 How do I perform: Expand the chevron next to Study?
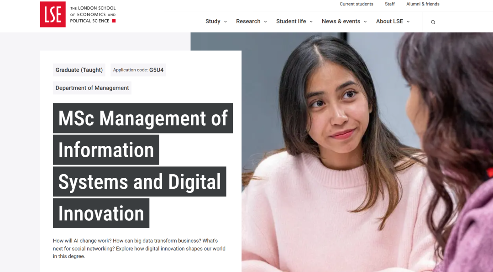225,22
